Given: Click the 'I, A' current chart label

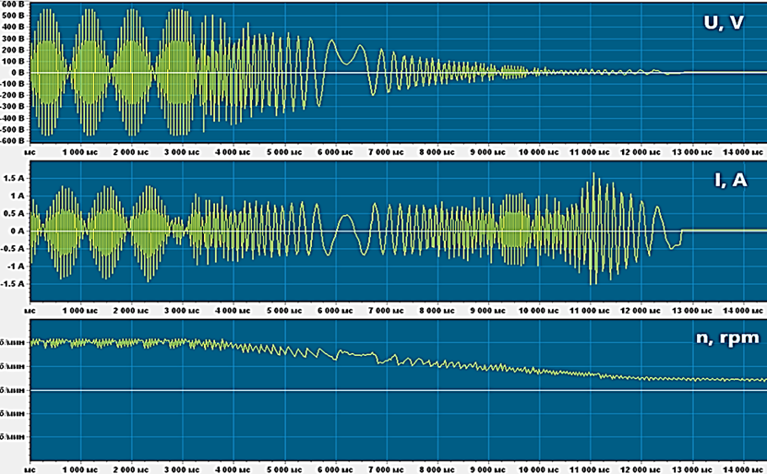Looking at the screenshot, I should (732, 178).
